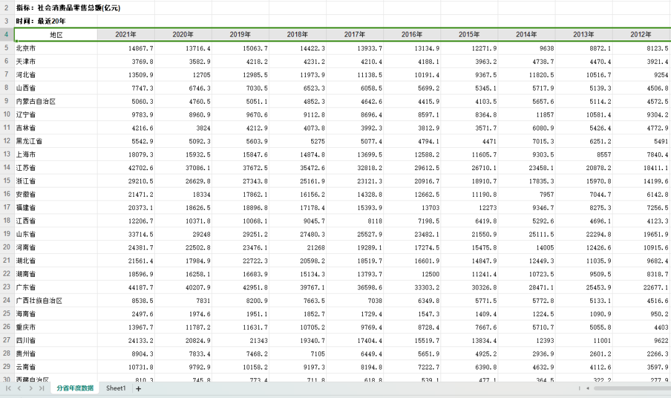Select the 分省年度数据 sheet tab

[75, 389]
